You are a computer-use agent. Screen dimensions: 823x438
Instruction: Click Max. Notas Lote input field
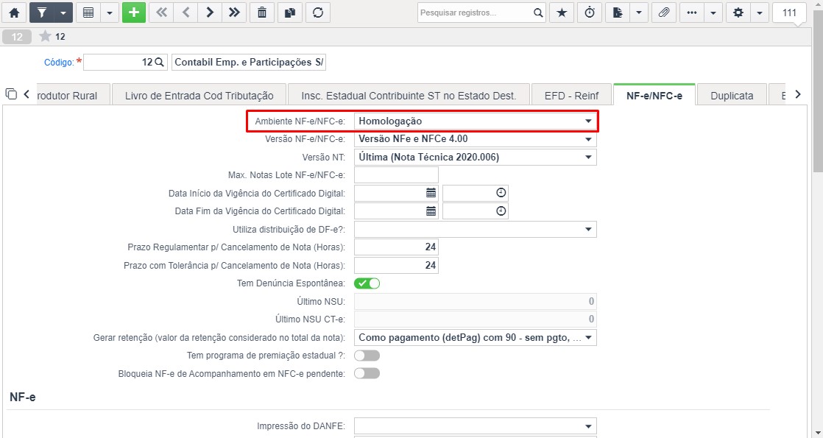pyautogui.click(x=396, y=175)
